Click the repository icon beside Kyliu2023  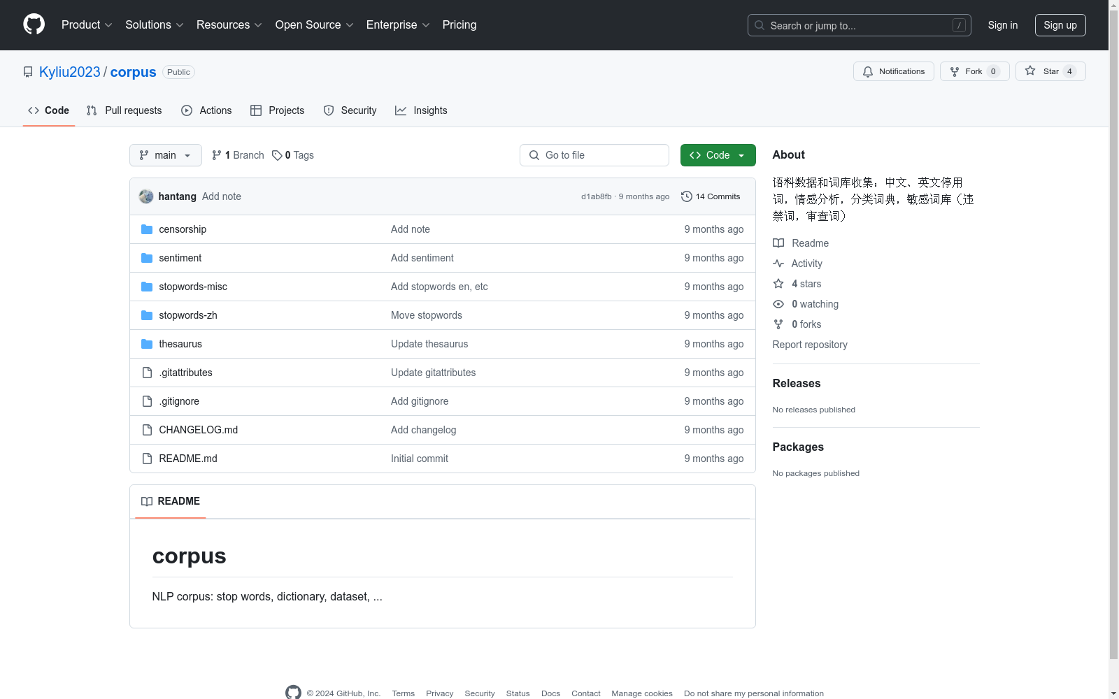click(x=28, y=72)
